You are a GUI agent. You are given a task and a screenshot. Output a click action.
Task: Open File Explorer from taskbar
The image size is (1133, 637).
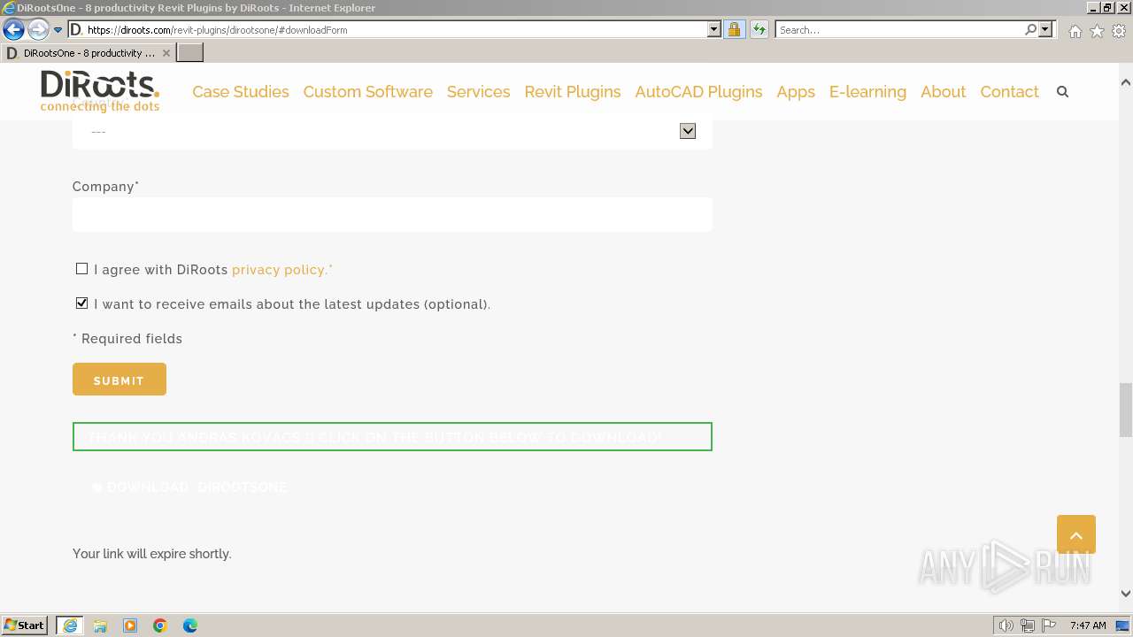click(100, 625)
